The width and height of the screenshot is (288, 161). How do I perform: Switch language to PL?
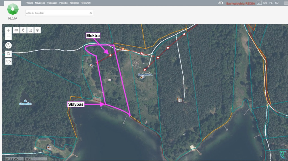point(271,3)
